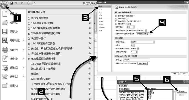Toggle 启用实时预览 checkbox

[116, 18]
